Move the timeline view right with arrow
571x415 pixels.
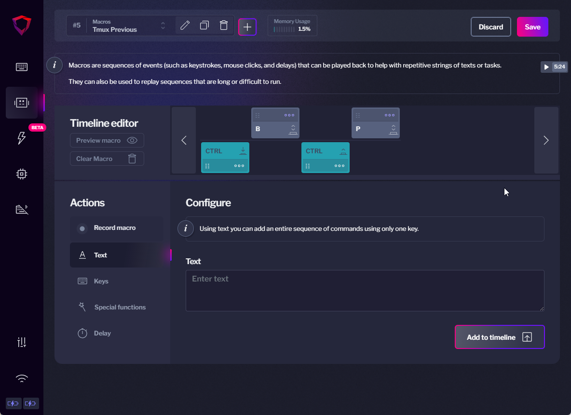point(546,140)
